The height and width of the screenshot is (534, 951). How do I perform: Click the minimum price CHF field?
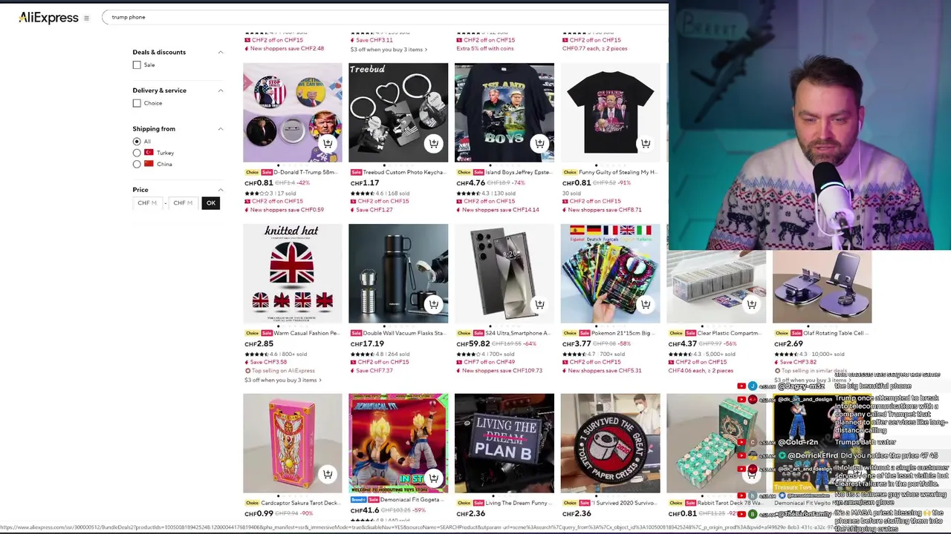pos(147,202)
